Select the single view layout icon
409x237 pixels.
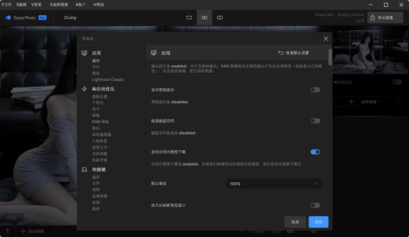pos(189,18)
